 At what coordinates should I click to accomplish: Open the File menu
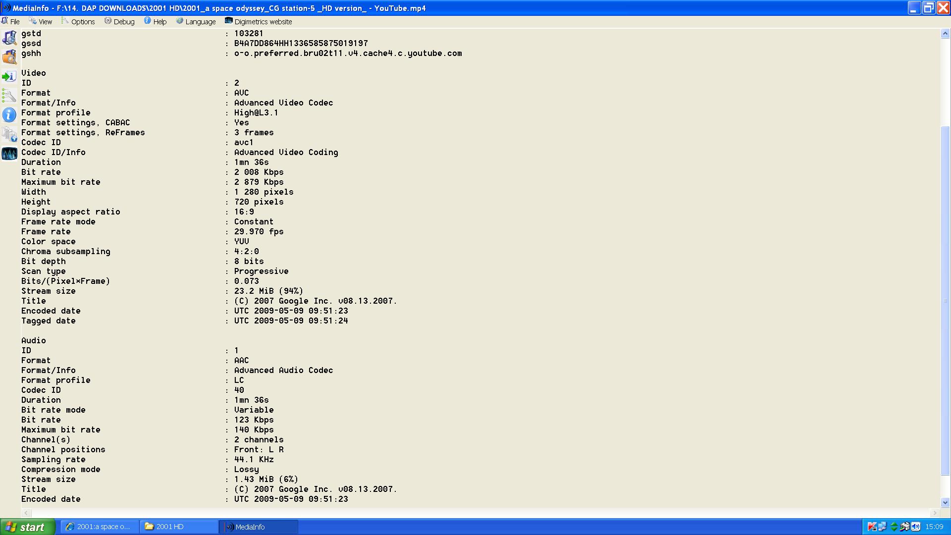coord(11,22)
